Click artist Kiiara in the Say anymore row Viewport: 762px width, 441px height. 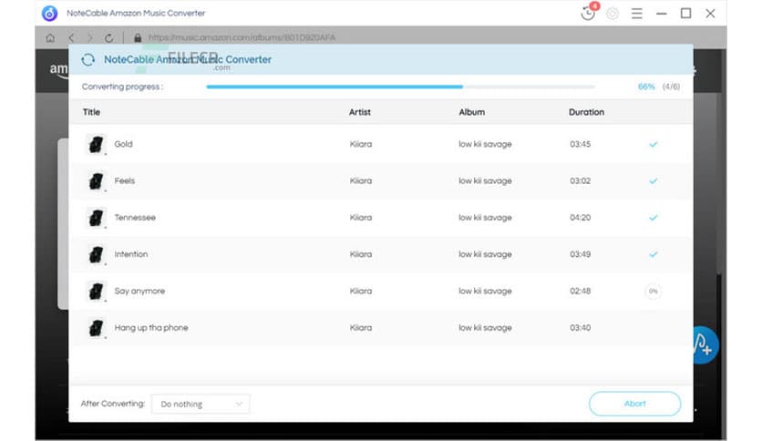tap(361, 291)
